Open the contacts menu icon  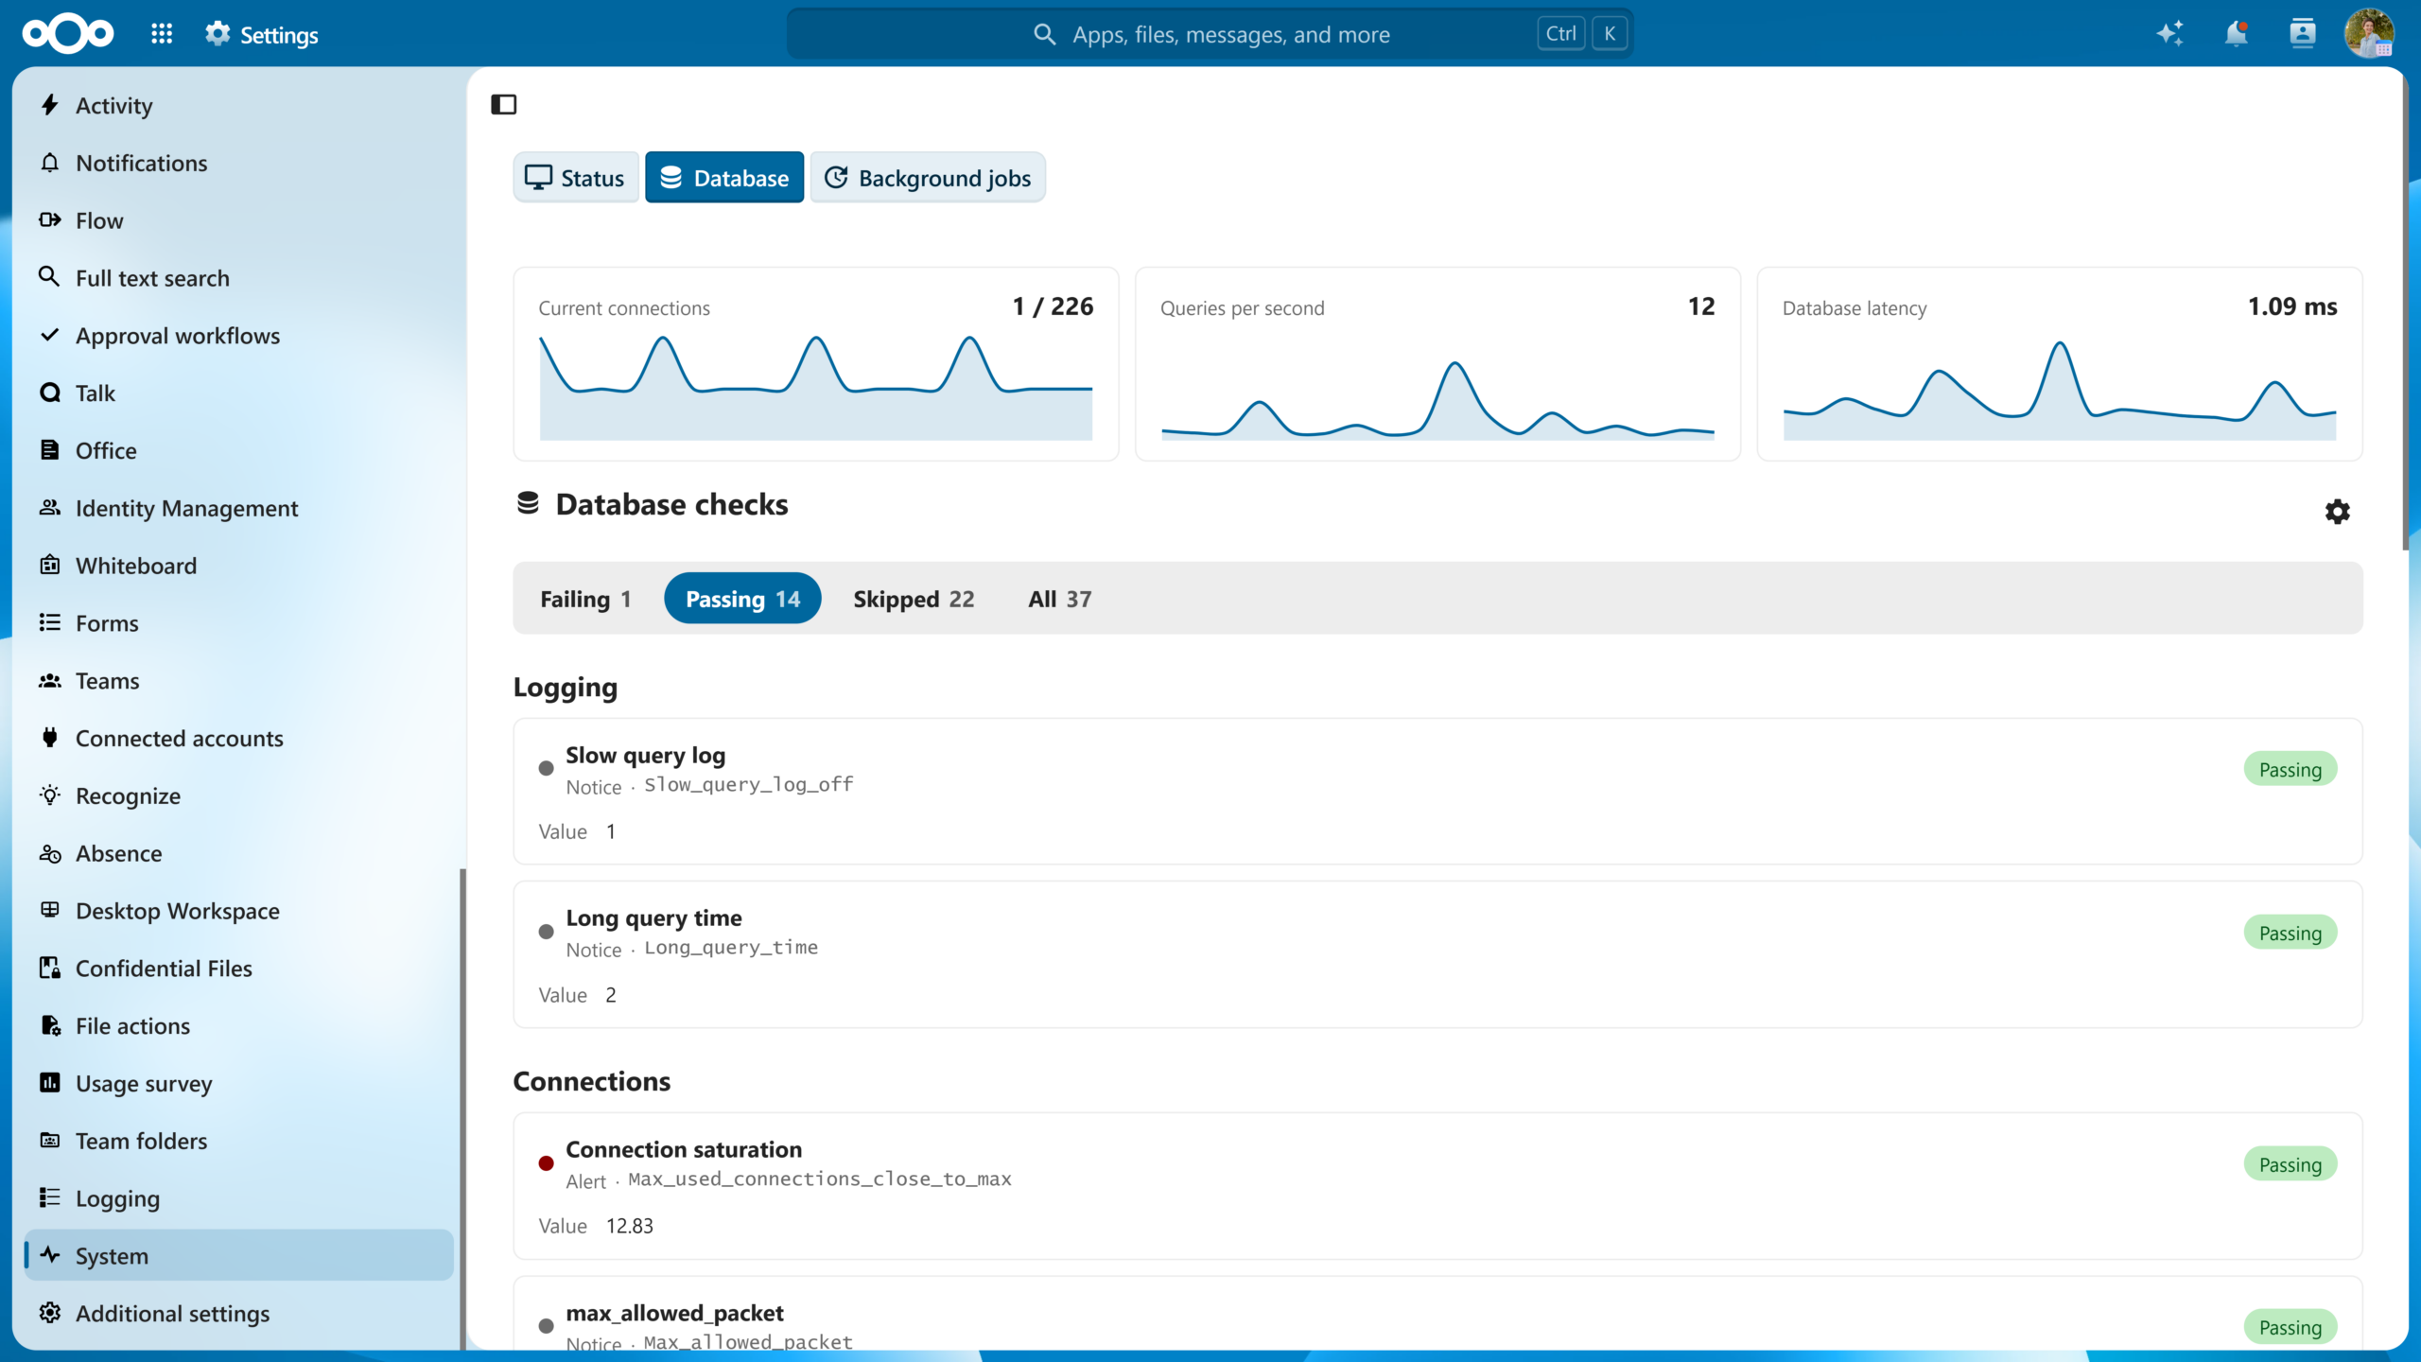pyautogui.click(x=2303, y=34)
